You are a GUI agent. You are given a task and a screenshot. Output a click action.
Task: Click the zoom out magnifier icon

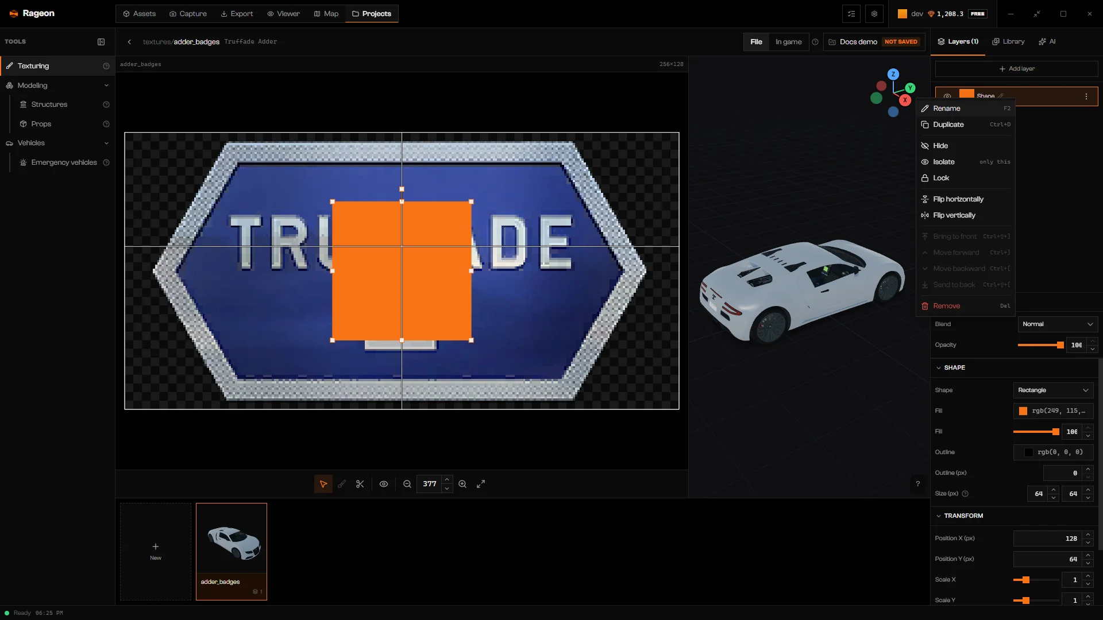click(407, 484)
